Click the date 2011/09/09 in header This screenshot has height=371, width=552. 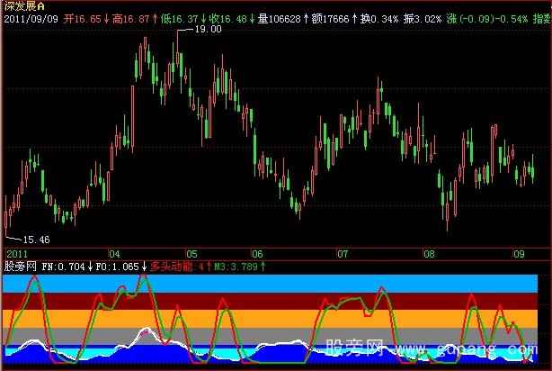(x=31, y=17)
